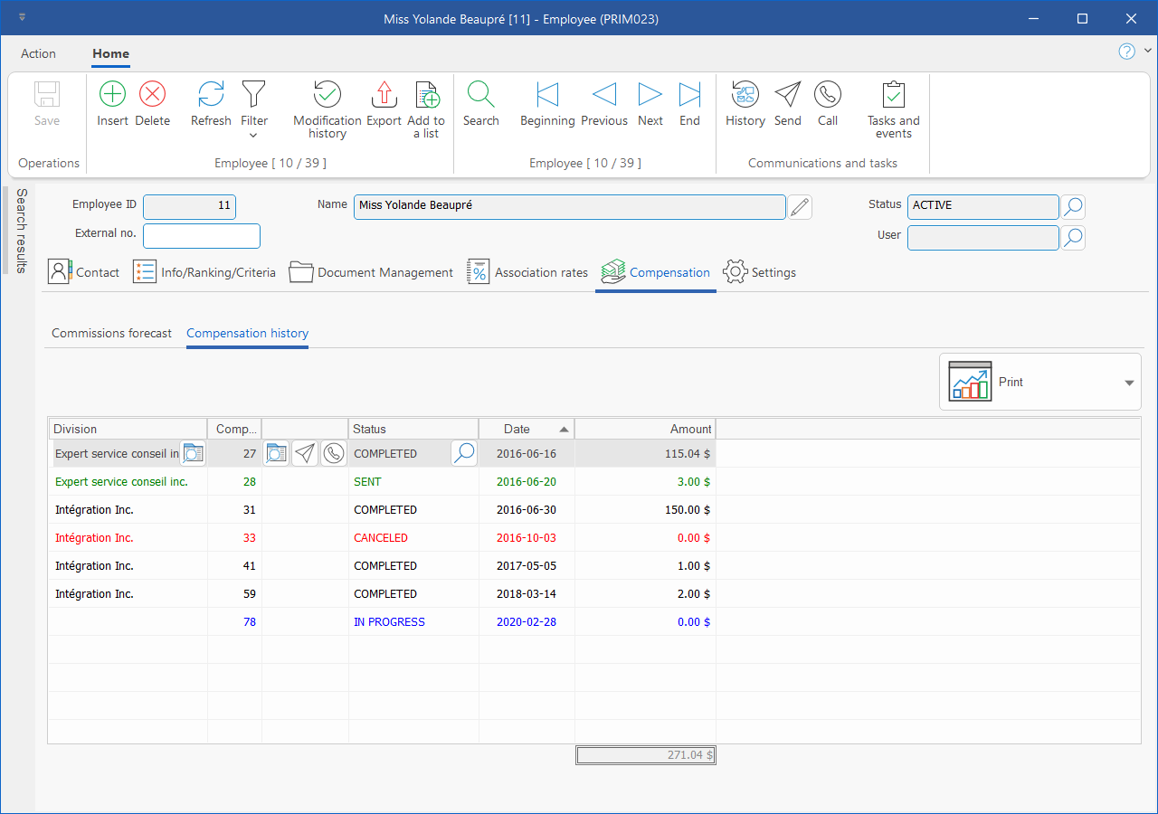Open the Commissions forecast tab

pyautogui.click(x=111, y=333)
